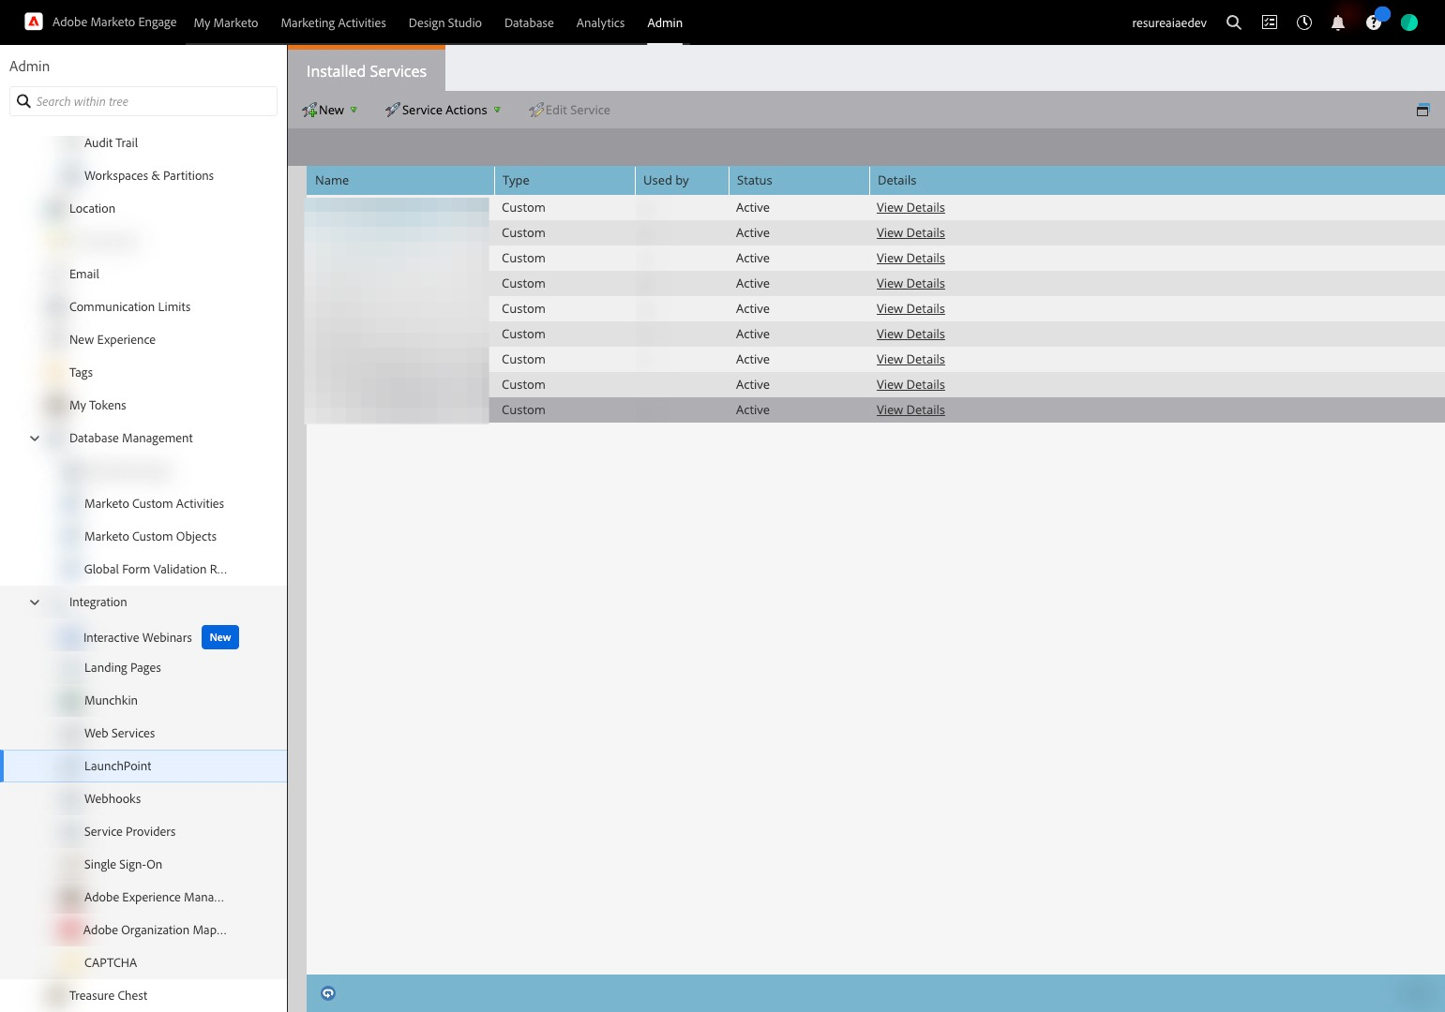The width and height of the screenshot is (1445, 1012).
Task: Click the Adobe logo icon
Action: pos(34,22)
